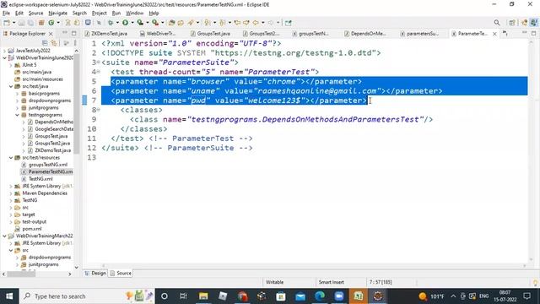The image size is (540, 304).
Task: Expand the JUnit 5 library node
Action: point(11,65)
